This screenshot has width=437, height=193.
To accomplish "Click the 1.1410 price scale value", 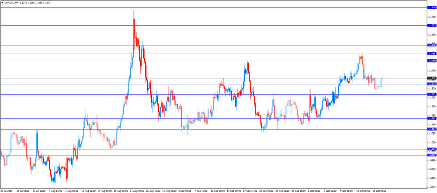I will 432,71.
